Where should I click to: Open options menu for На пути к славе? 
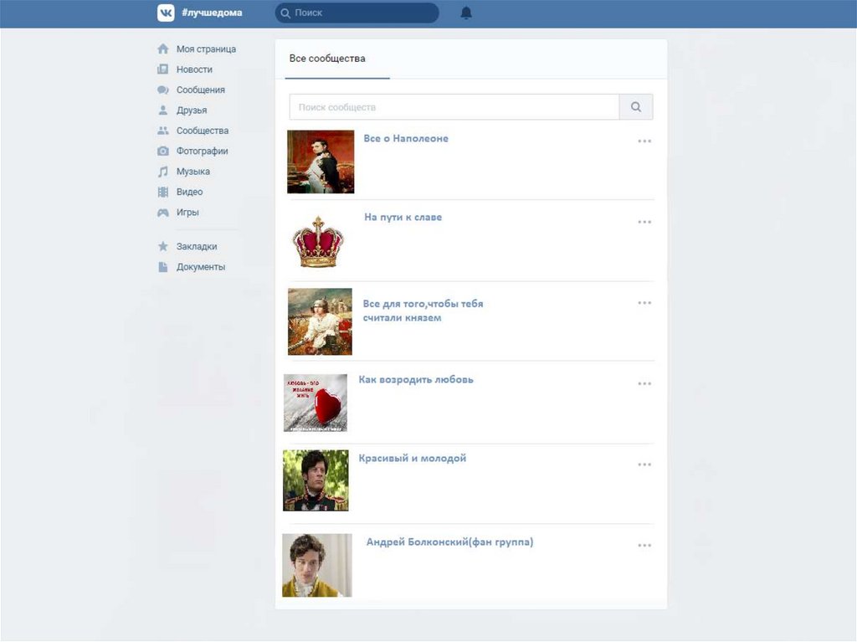tap(644, 222)
